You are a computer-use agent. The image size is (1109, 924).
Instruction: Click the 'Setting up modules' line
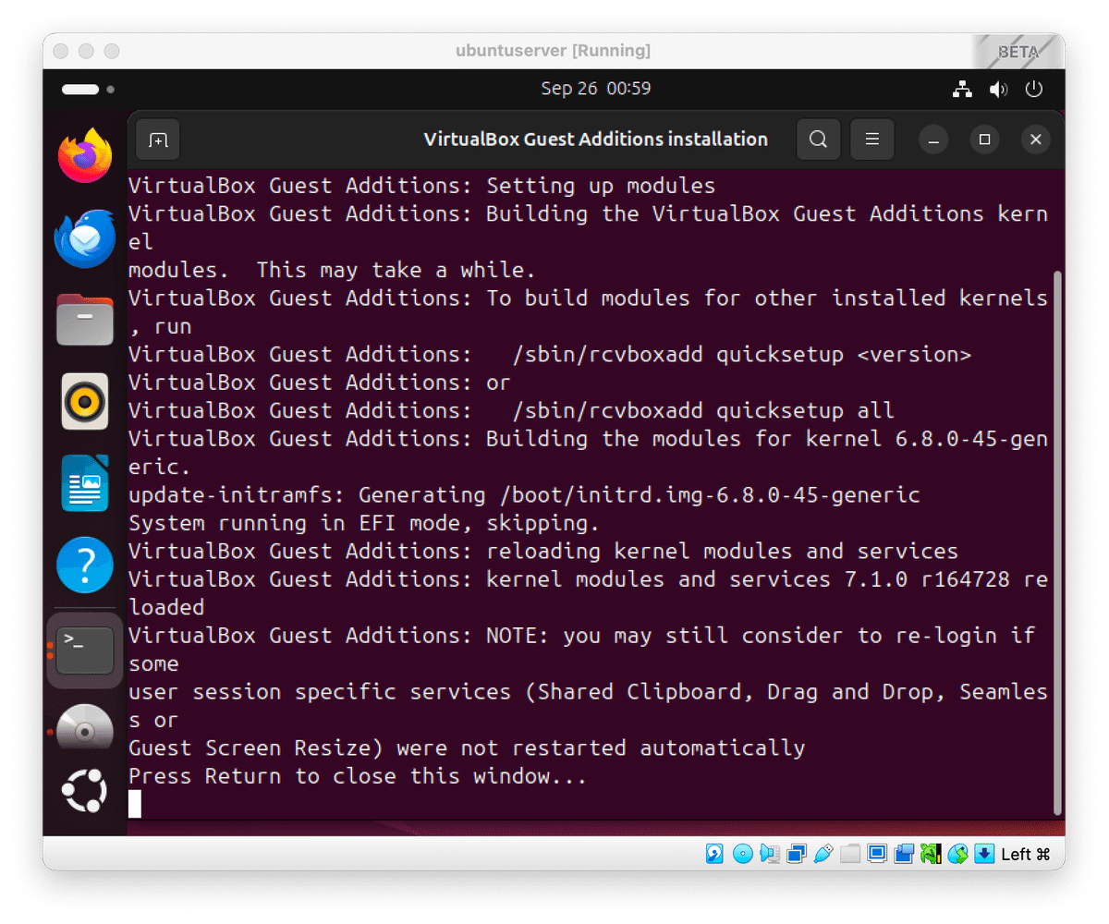click(421, 186)
